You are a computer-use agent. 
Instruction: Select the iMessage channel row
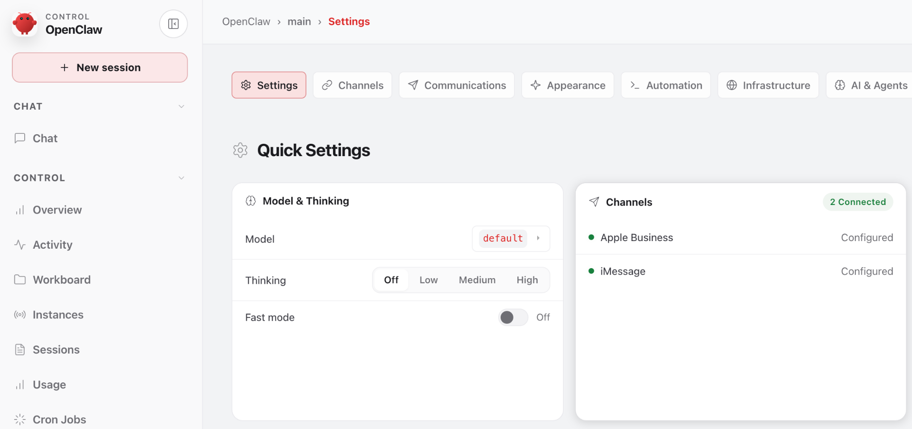[741, 271]
